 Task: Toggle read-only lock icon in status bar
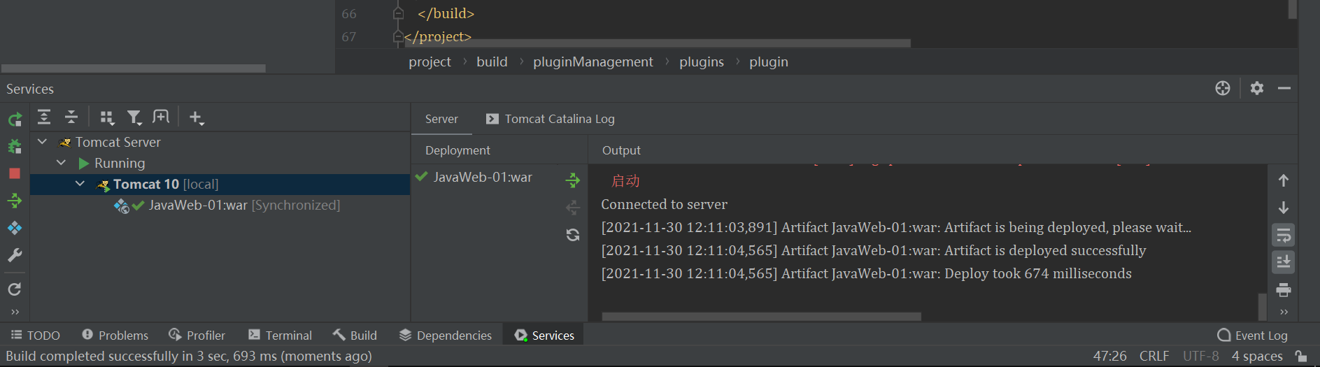tap(1301, 356)
